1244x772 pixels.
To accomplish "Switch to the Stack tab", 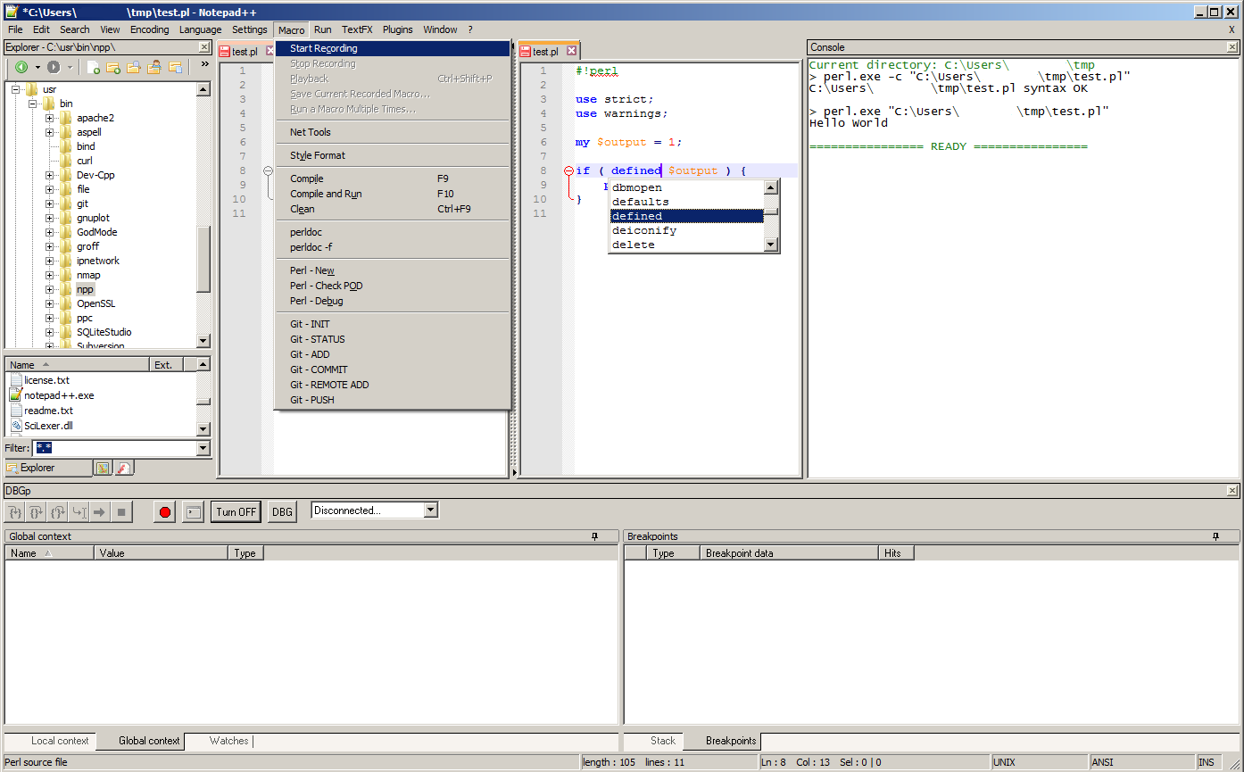I will (661, 741).
